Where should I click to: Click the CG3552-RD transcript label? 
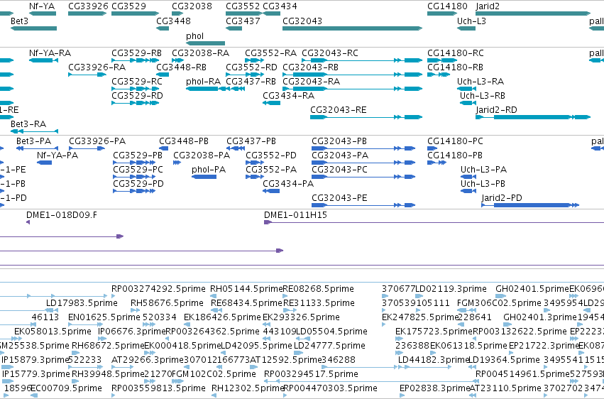tap(251, 67)
